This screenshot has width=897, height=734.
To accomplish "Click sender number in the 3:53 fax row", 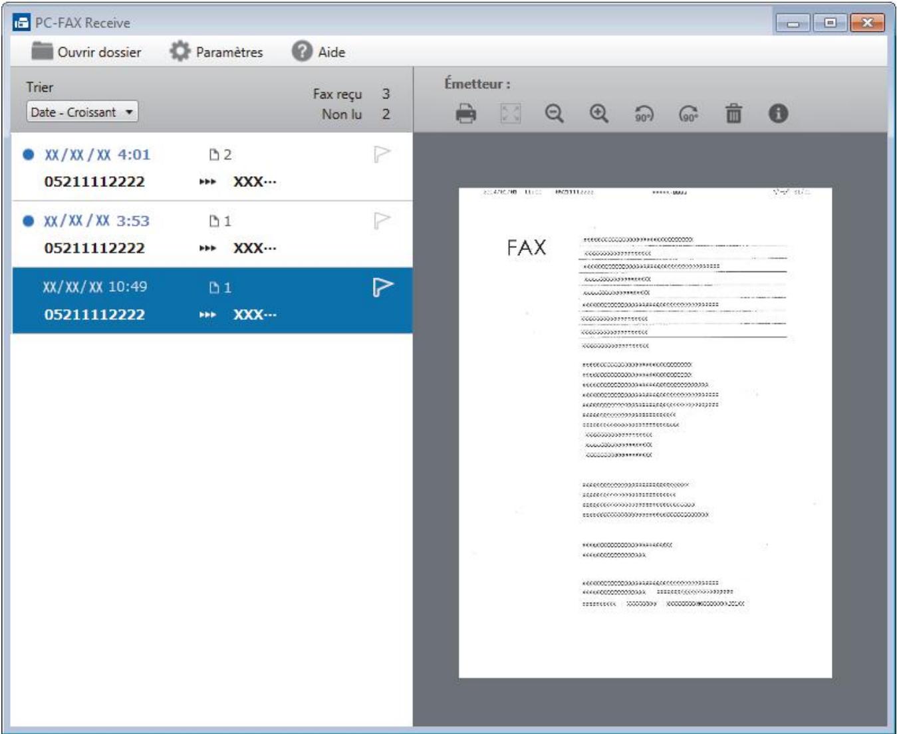I will pos(94,248).
